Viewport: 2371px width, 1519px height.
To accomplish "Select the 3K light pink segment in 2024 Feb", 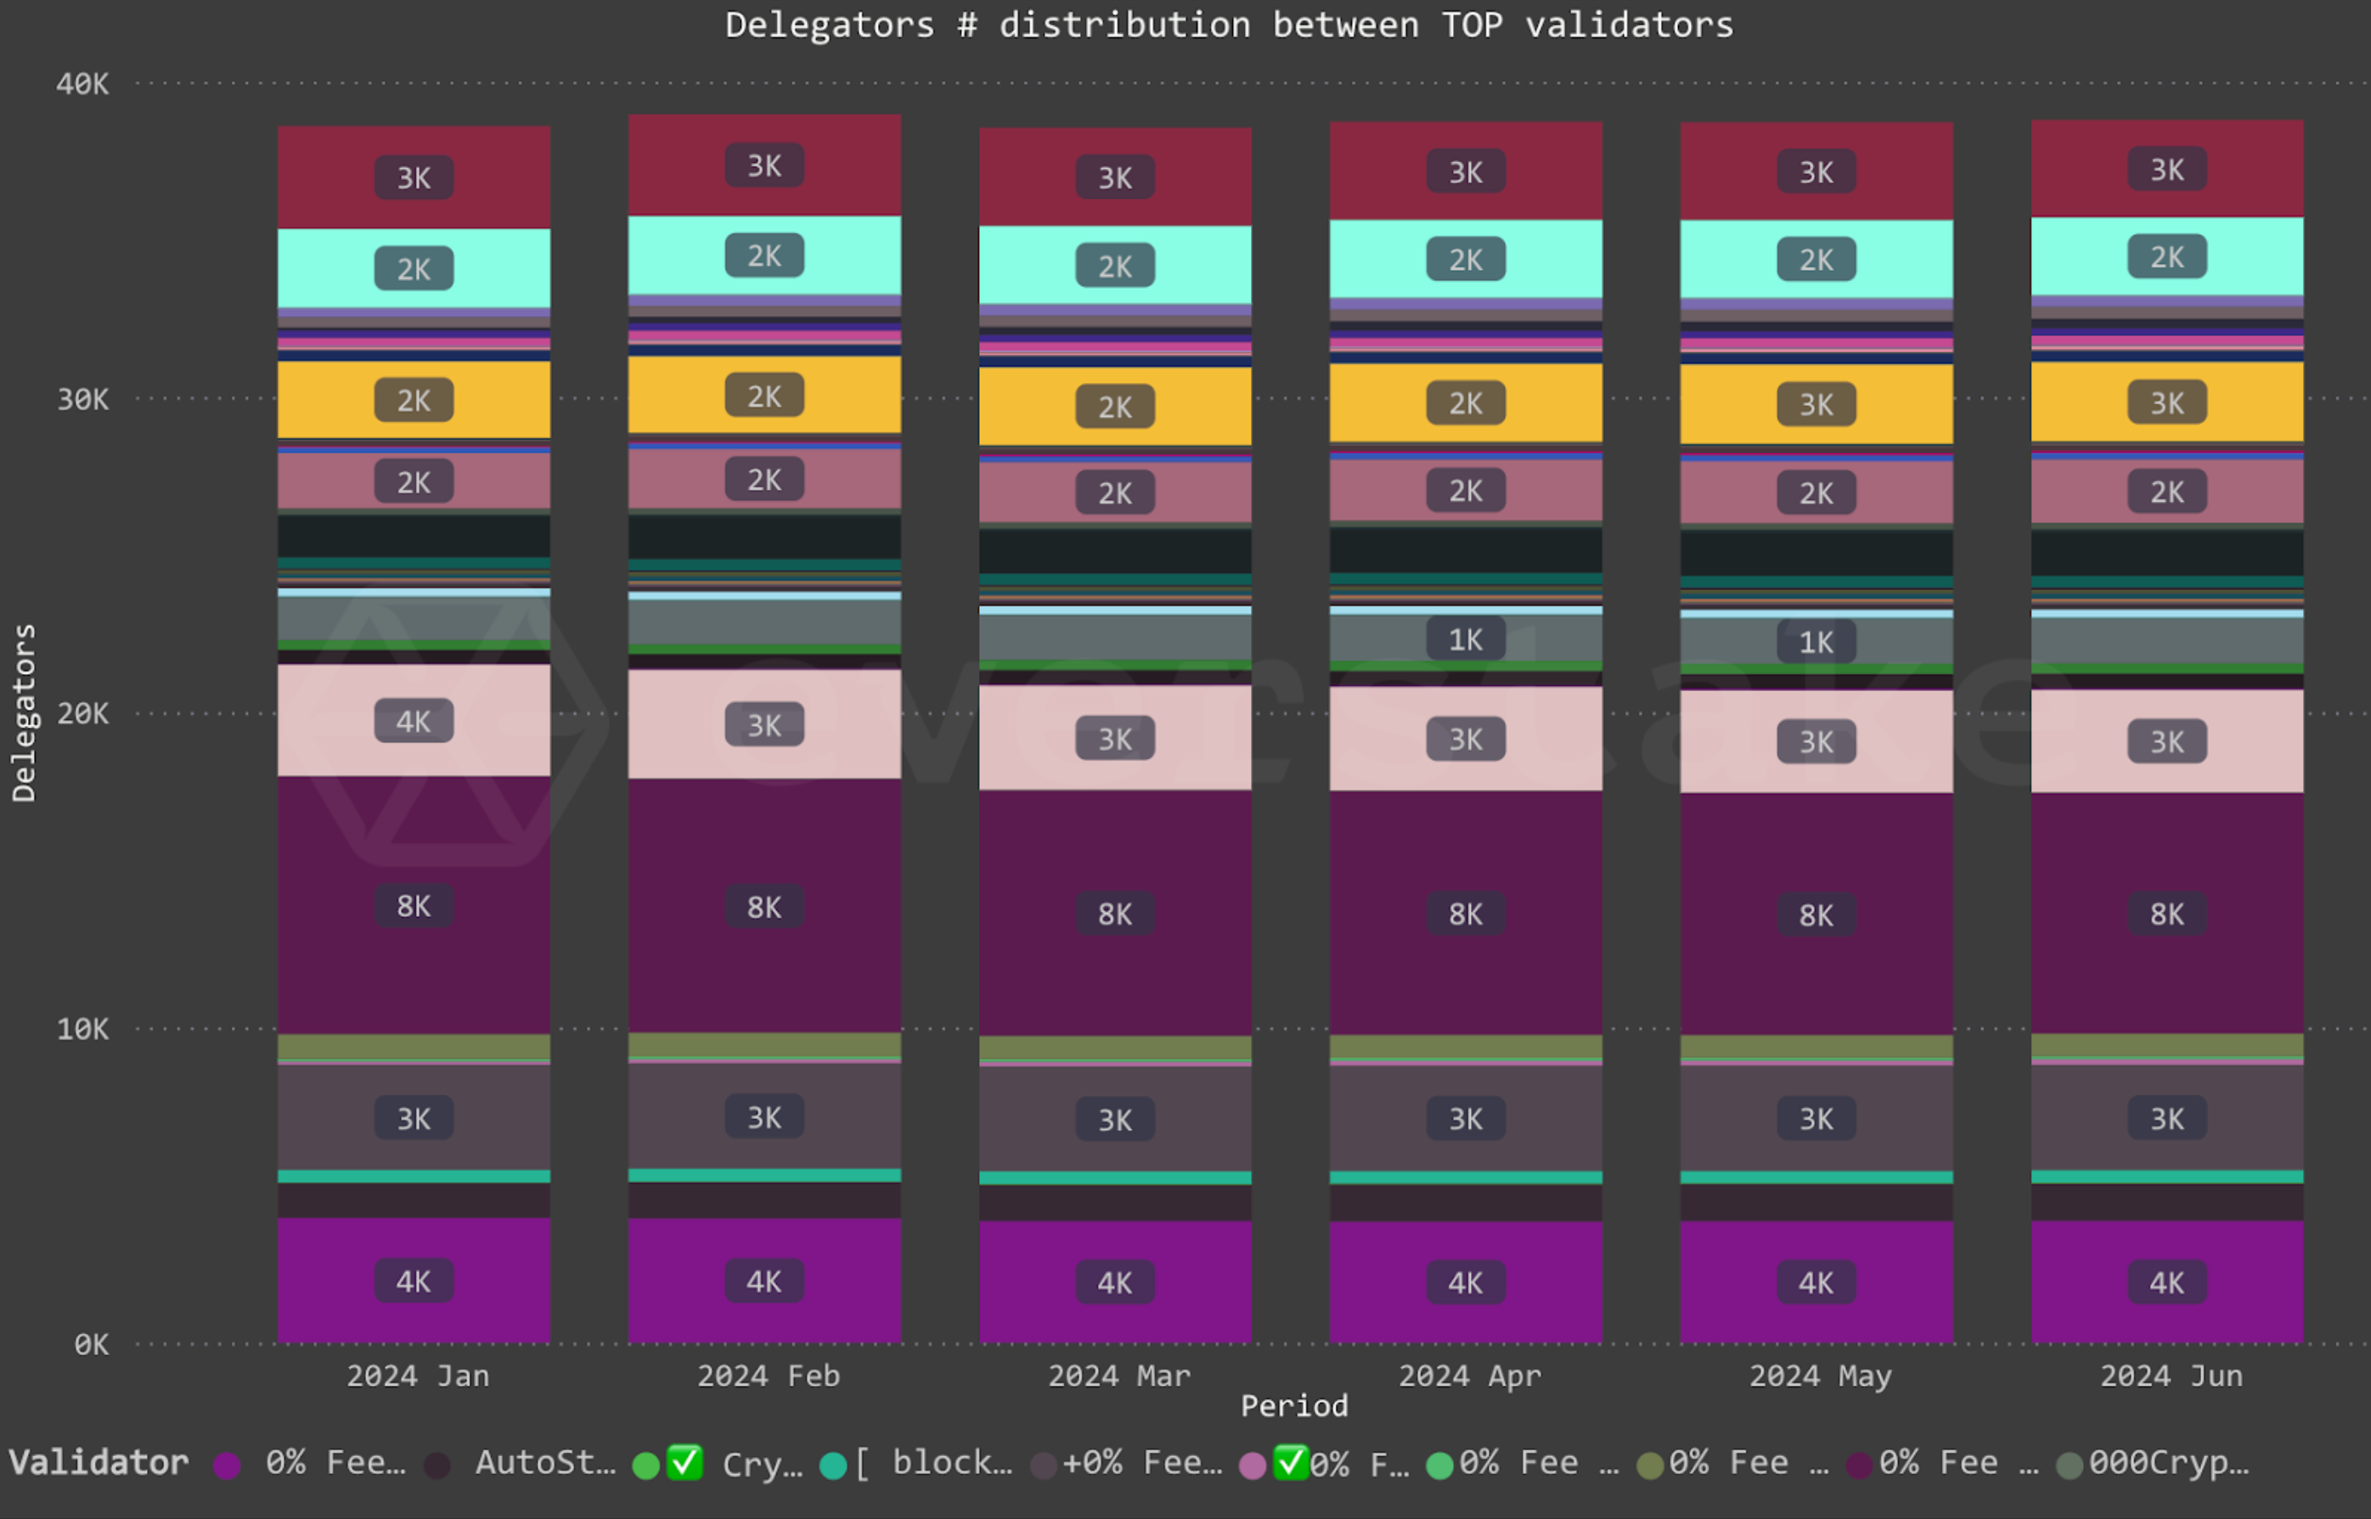I will tap(764, 725).
